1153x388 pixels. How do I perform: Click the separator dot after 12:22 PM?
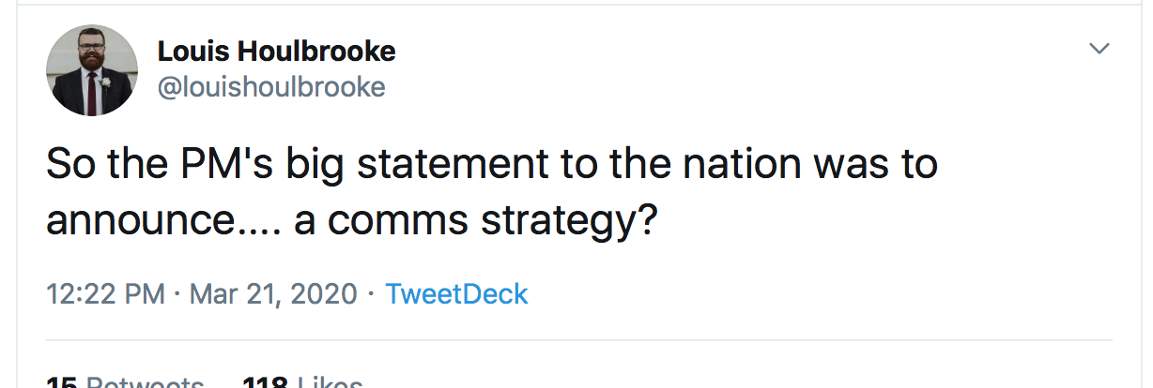[x=177, y=294]
